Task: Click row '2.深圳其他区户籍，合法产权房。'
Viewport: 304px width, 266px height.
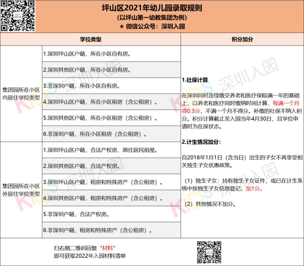Action: click(x=111, y=166)
